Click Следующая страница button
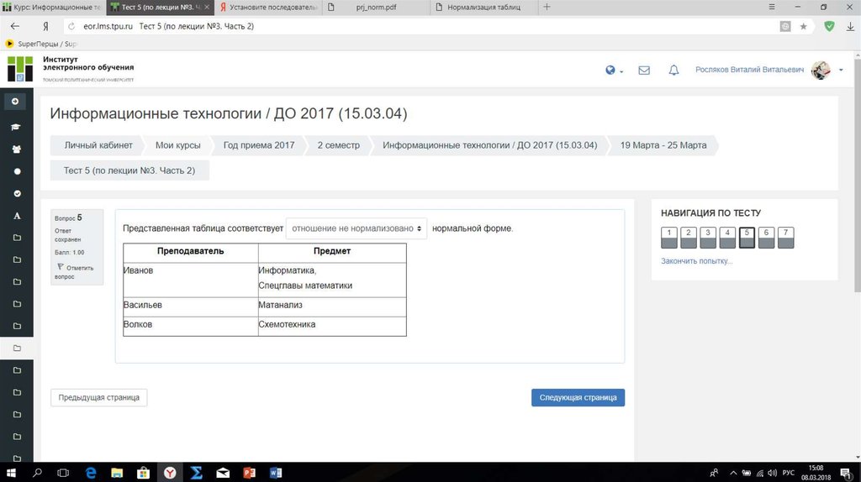This screenshot has height=482, width=861. pyautogui.click(x=578, y=397)
